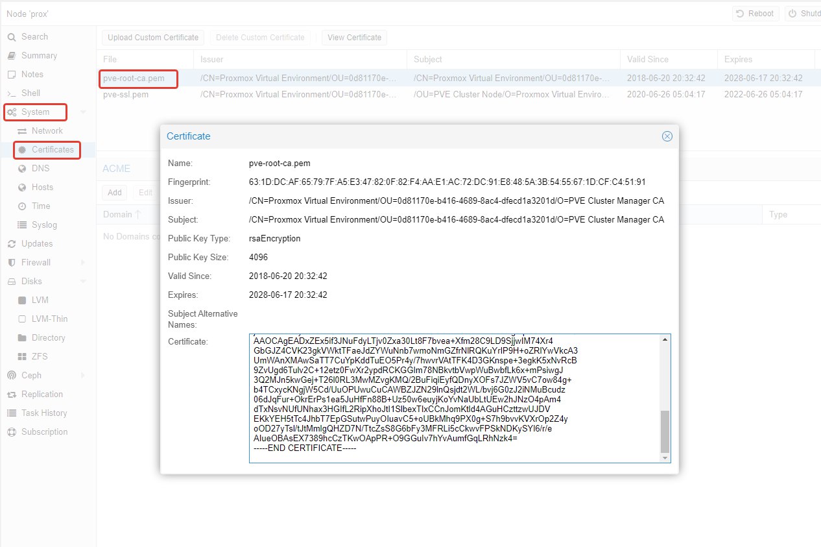Collapse the Disks section arrow
Image resolution: width=821 pixels, height=547 pixels.
83,282
